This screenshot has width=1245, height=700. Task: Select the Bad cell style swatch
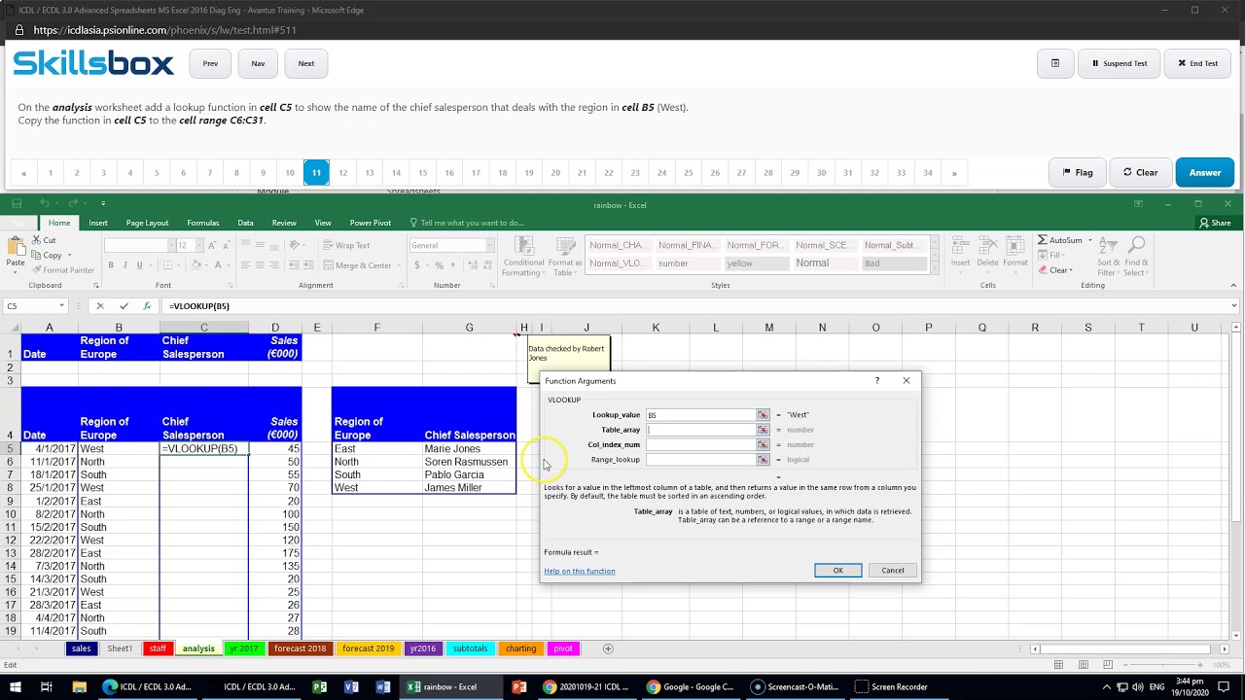[895, 263]
